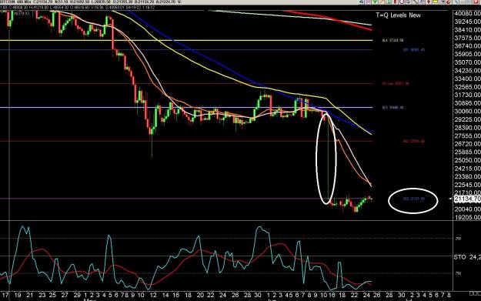The height and width of the screenshot is (301, 481).
Task: Click the T=Q Levels New label
Action: click(398, 15)
